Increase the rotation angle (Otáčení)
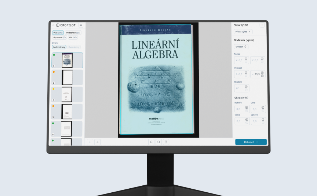Viewport: 317px width, 196px height. pos(246,87)
